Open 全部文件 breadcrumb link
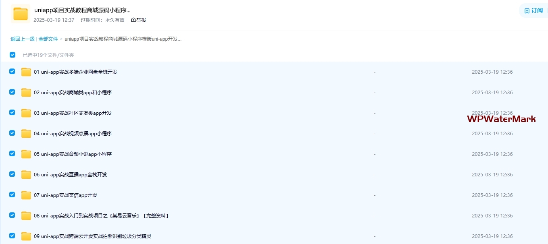This screenshot has height=244, width=548. pyautogui.click(x=48, y=39)
